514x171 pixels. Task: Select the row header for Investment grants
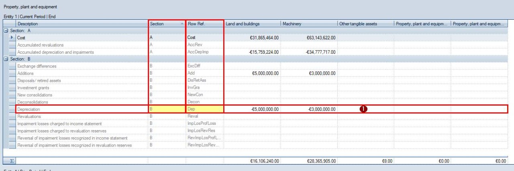pos(12,88)
